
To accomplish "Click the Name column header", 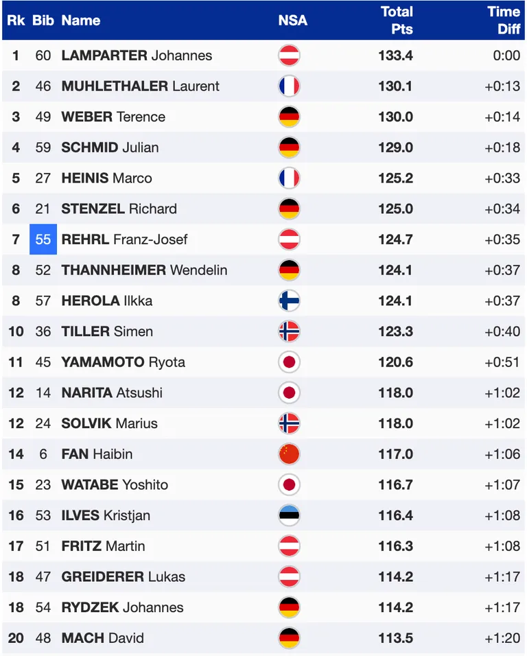I will (81, 20).
